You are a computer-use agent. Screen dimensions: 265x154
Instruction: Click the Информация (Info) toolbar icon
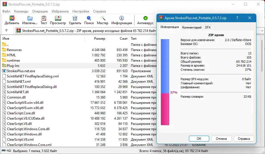click(x=121, y=18)
